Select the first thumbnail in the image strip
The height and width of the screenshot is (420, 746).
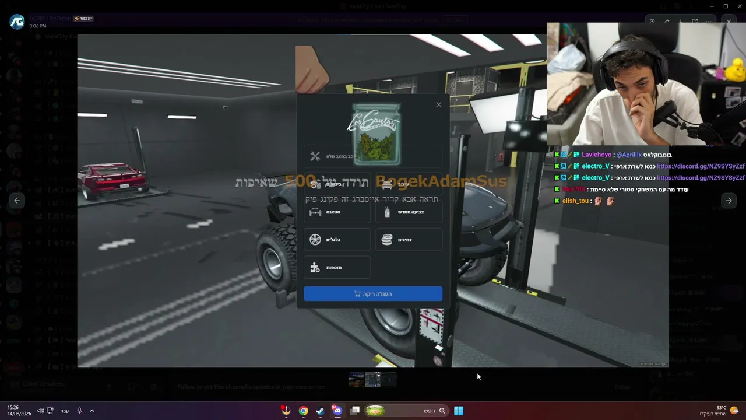tap(356, 380)
